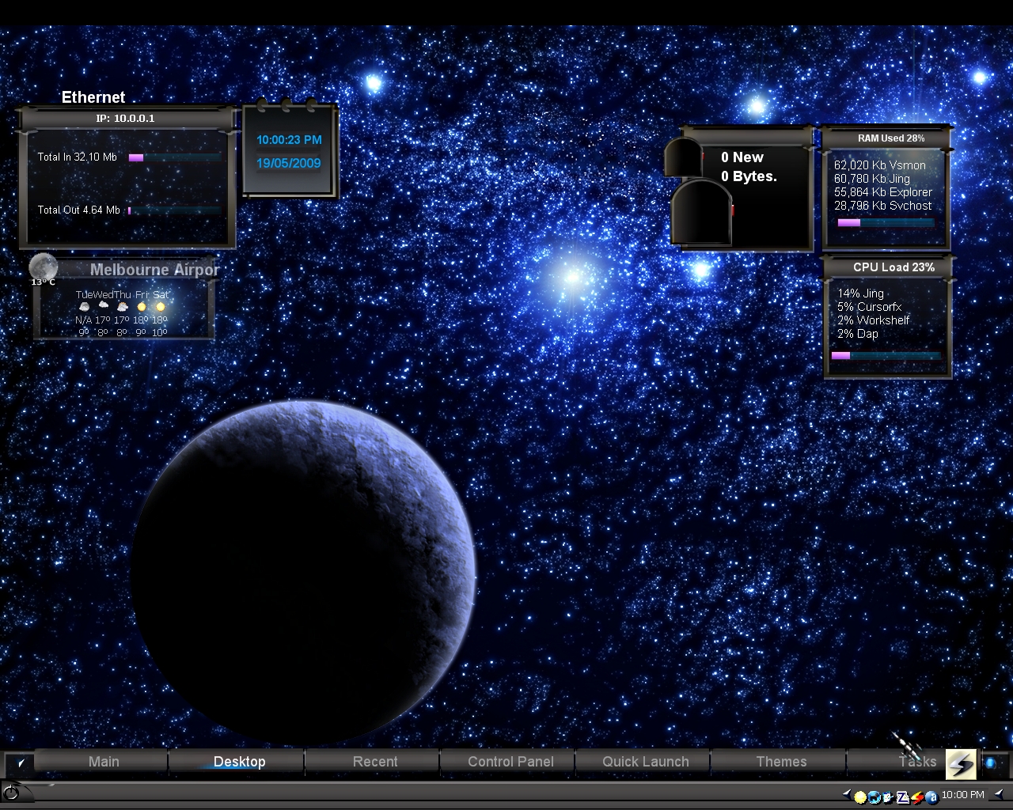
Task: Expand hidden tray icons with the left arrow
Action: coord(847,794)
